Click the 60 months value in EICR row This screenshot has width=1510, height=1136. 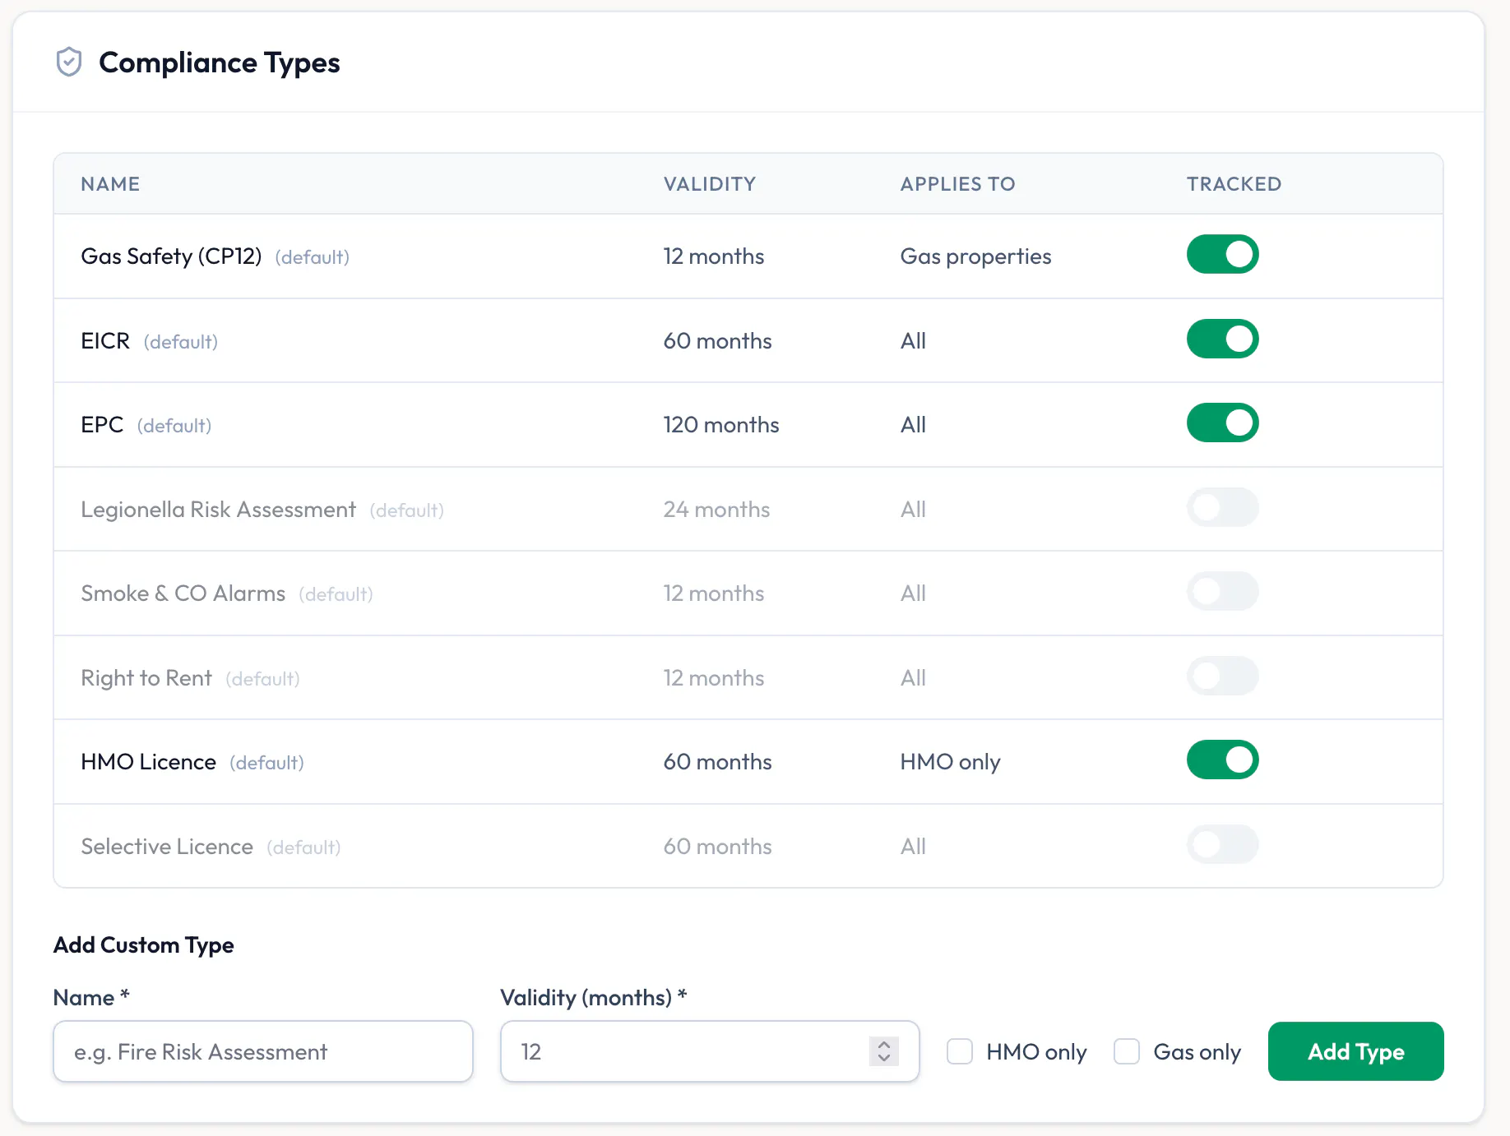717,341
